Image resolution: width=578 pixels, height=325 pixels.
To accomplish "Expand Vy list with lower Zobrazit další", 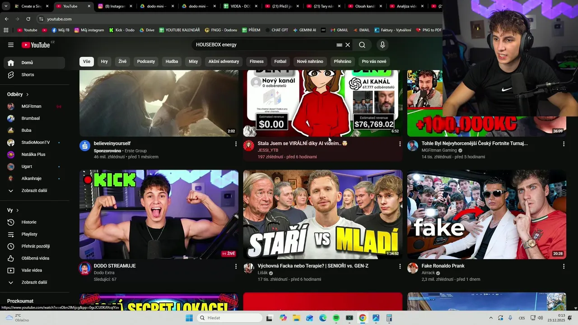I will point(34,282).
